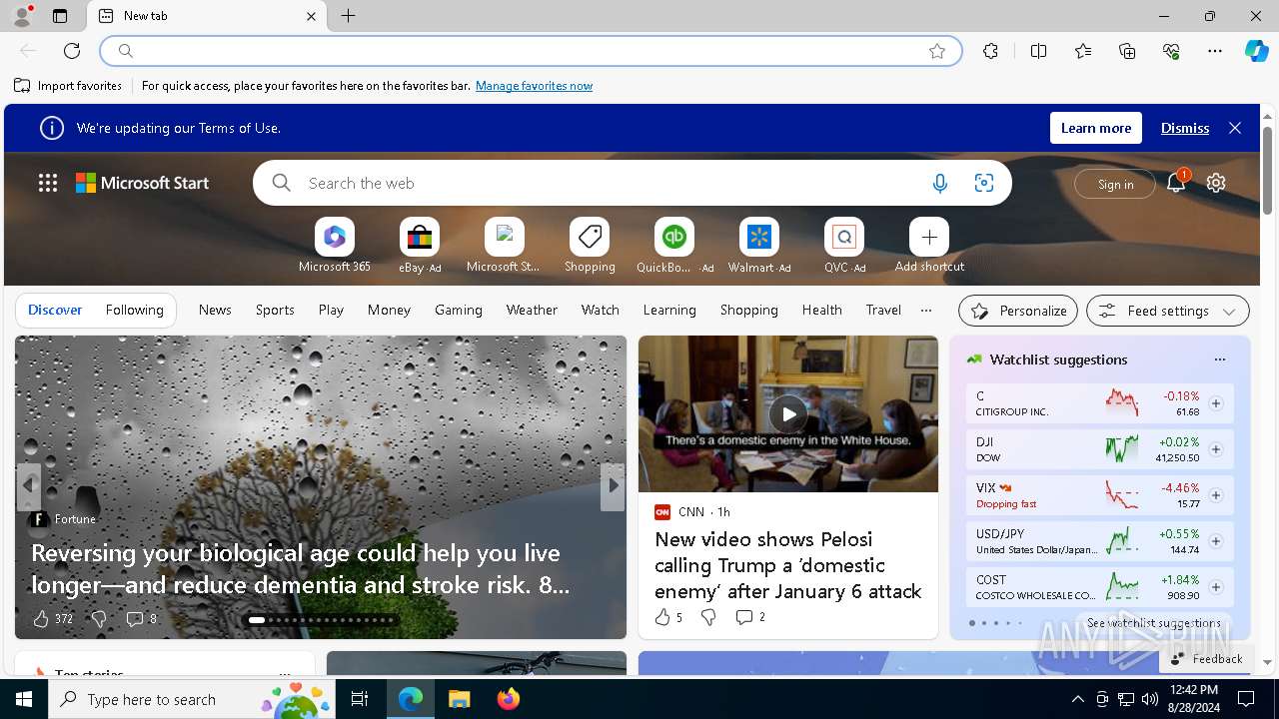Open comments on the Pelosi story

749,617
